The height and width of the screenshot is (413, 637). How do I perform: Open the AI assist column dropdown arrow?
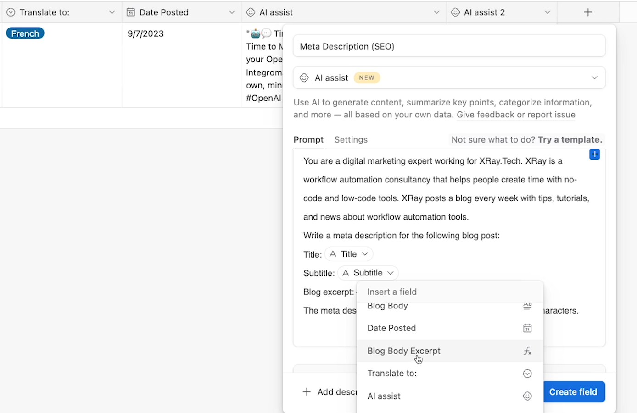[x=437, y=12]
